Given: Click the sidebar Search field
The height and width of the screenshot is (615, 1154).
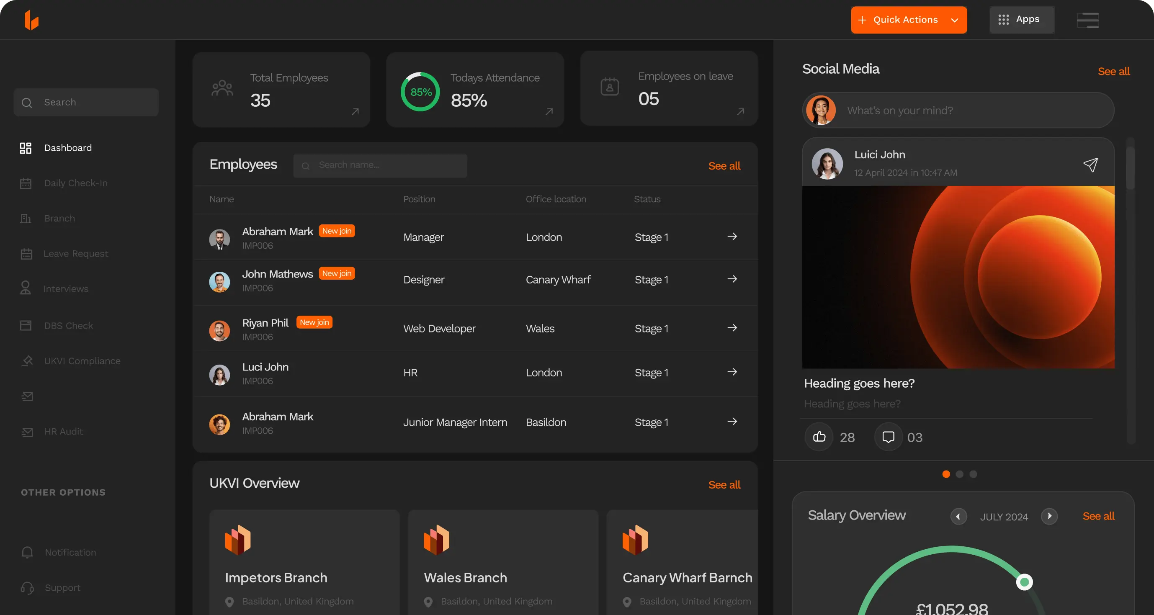Looking at the screenshot, I should coord(86,102).
